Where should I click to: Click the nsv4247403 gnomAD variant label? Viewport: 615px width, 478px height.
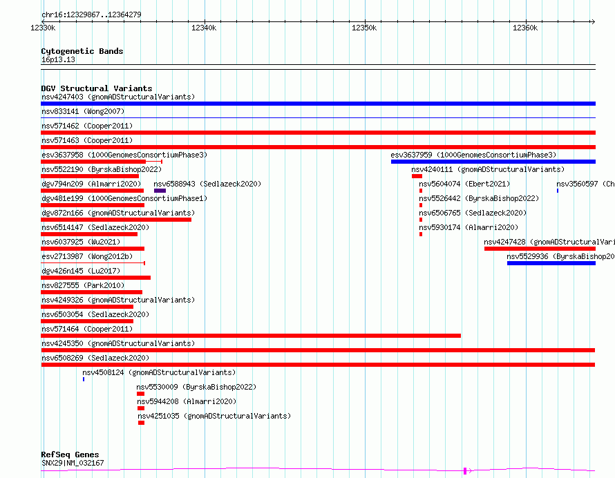pyautogui.click(x=118, y=97)
